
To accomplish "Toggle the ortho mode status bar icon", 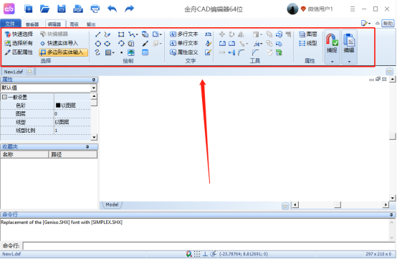I will coord(205,254).
